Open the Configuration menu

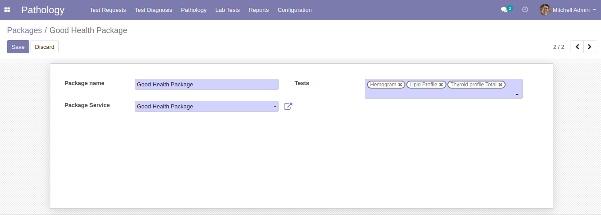[x=295, y=10]
